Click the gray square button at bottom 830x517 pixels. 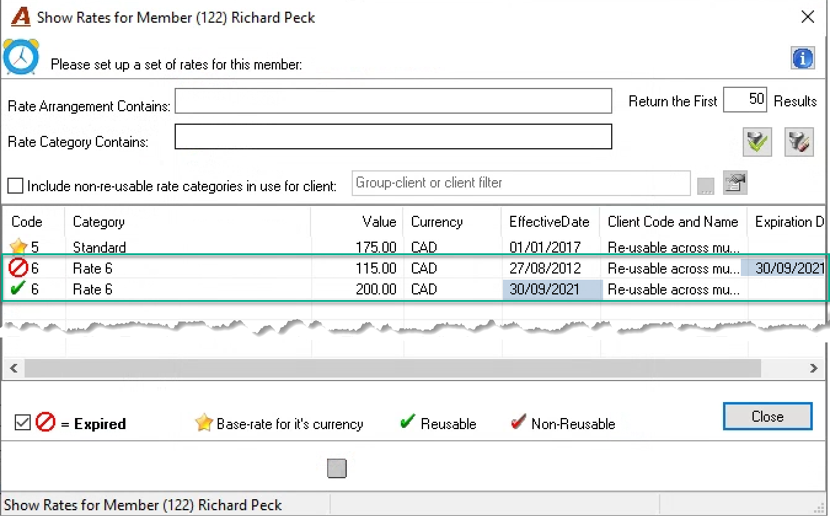tap(337, 468)
